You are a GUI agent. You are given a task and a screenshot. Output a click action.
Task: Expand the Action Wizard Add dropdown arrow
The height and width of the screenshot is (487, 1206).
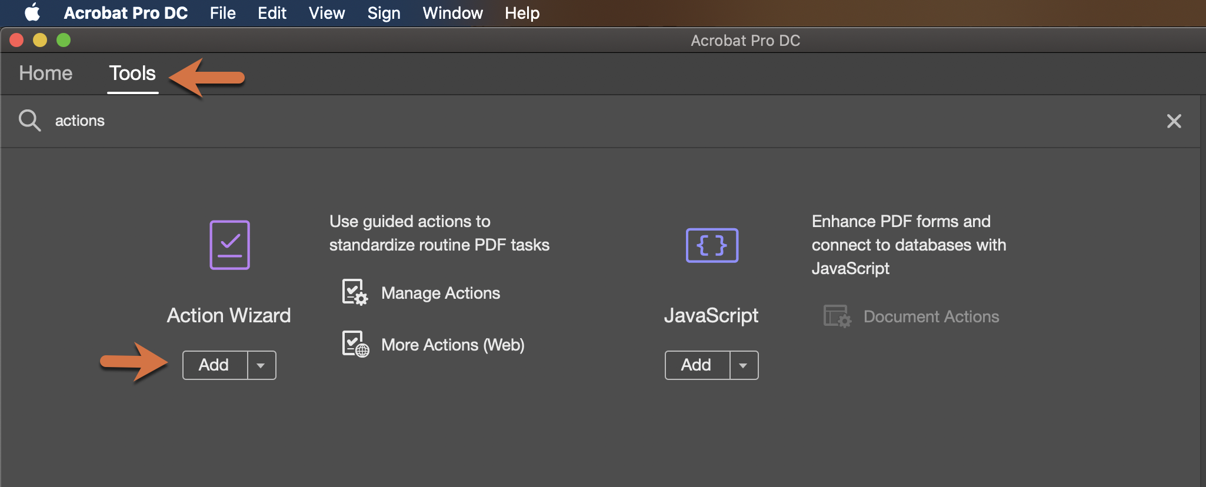coord(261,365)
